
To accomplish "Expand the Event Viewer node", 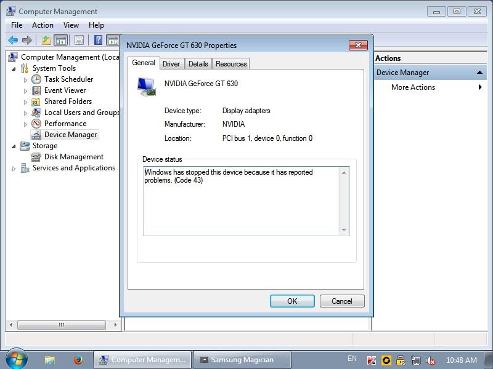I will click(25, 91).
